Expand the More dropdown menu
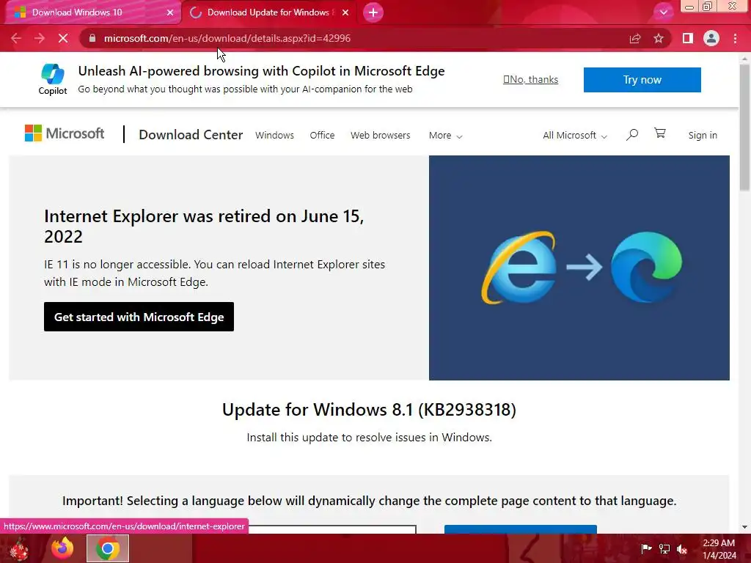The width and height of the screenshot is (751, 563). tap(445, 136)
